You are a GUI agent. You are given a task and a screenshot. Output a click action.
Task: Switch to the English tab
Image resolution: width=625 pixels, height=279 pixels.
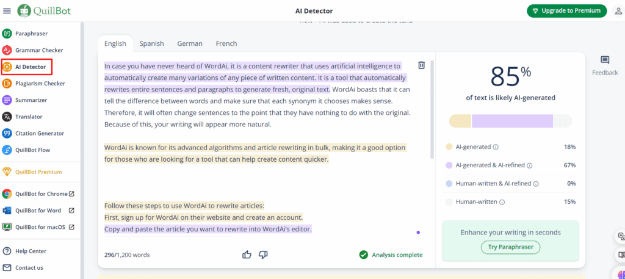(x=115, y=43)
